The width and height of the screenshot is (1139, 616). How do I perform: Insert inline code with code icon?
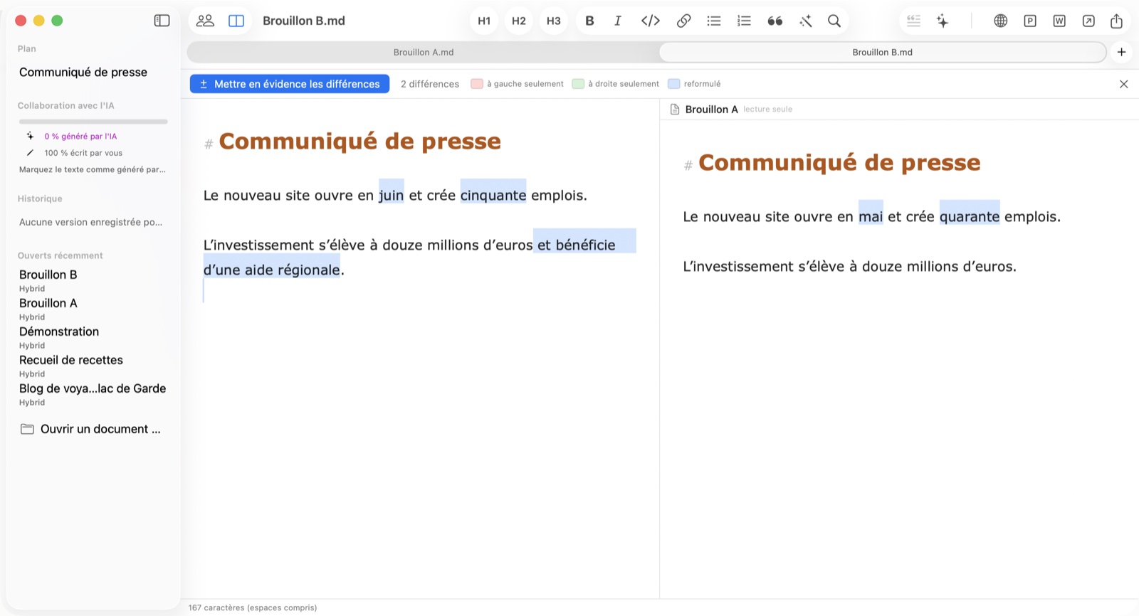[651, 21]
